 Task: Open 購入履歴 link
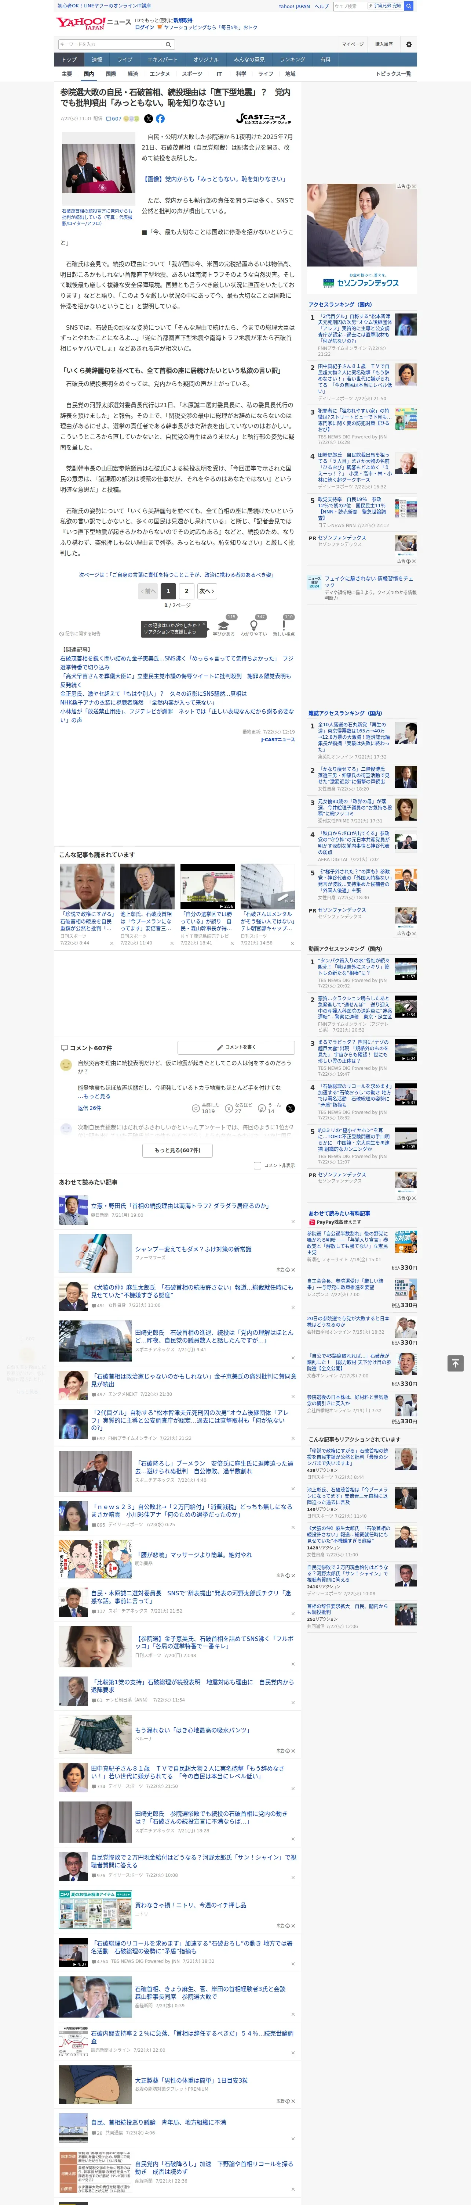(384, 44)
